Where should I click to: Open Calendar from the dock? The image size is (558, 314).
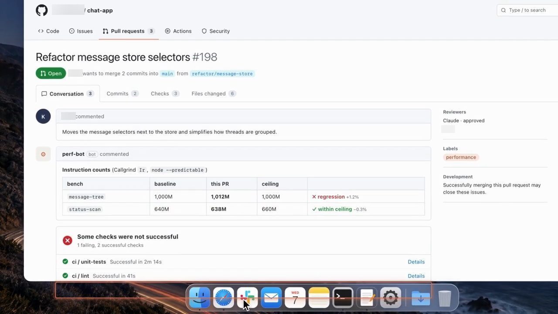pos(295,298)
